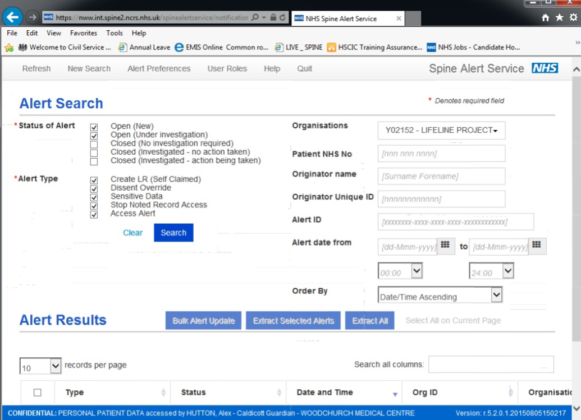Click Bulk Alert Update button
Viewport: 581px width, 420px height.
[203, 320]
